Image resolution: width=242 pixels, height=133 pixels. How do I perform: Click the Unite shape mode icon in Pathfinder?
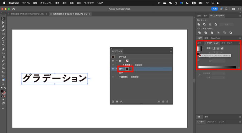199,24
